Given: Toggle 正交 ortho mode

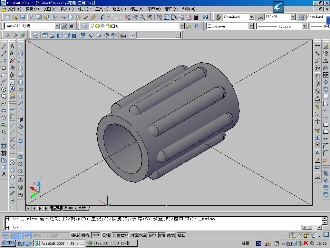Looking at the screenshot, I should 96,235.
